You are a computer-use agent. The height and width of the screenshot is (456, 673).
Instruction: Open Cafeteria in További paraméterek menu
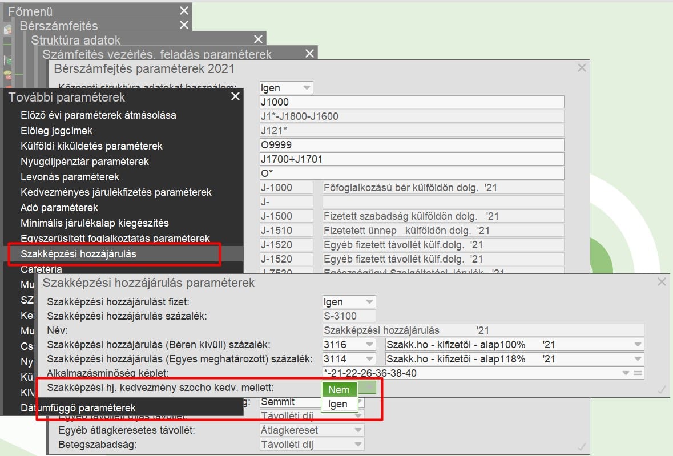click(x=41, y=269)
